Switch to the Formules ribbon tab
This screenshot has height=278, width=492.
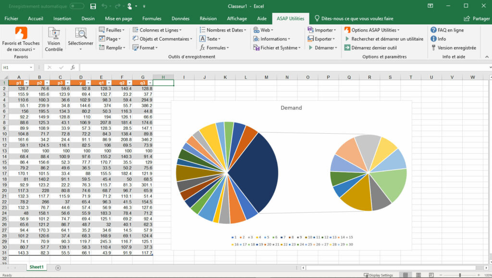151,18
